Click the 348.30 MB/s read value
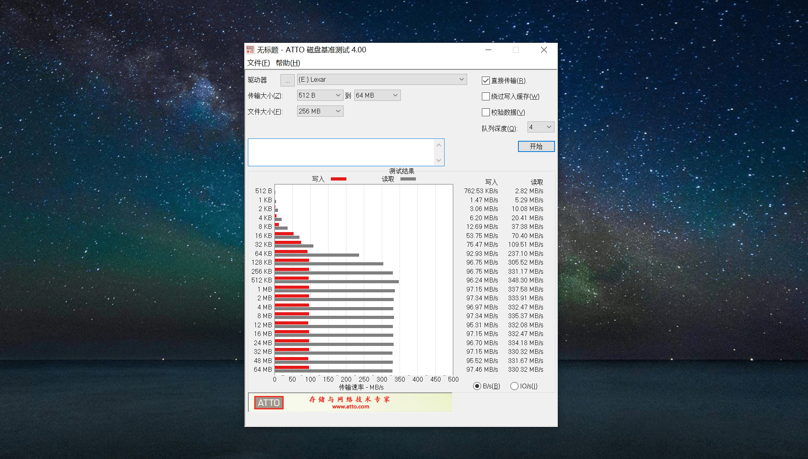The image size is (808, 459). tap(526, 280)
